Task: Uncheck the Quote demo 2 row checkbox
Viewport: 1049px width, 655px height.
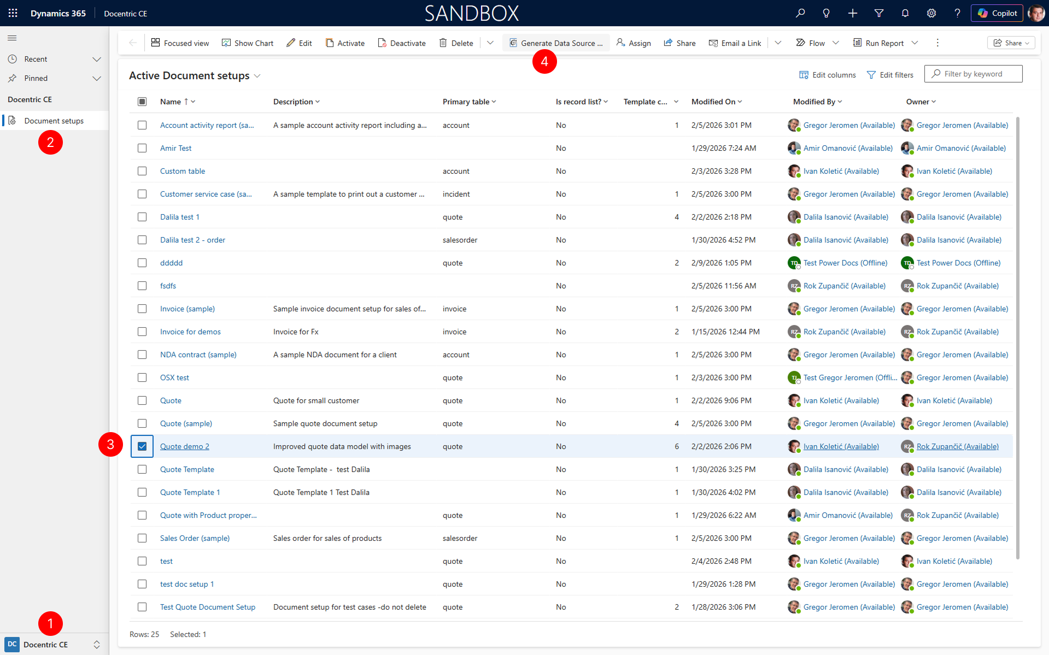Action: pos(142,446)
